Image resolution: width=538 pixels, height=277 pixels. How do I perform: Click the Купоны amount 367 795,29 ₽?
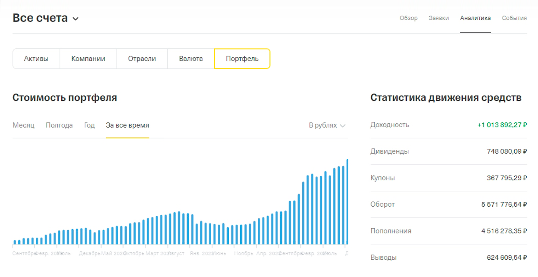(507, 178)
